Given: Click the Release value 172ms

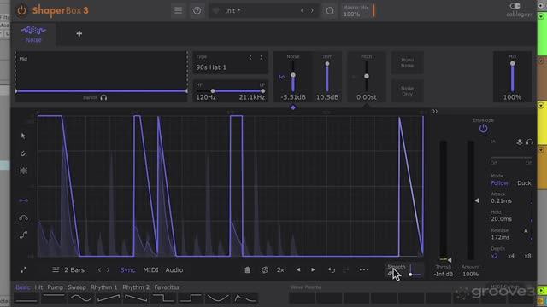Looking at the screenshot, I should tap(500, 237).
